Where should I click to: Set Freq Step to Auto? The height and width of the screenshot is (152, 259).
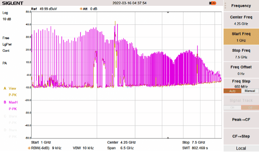232,91
